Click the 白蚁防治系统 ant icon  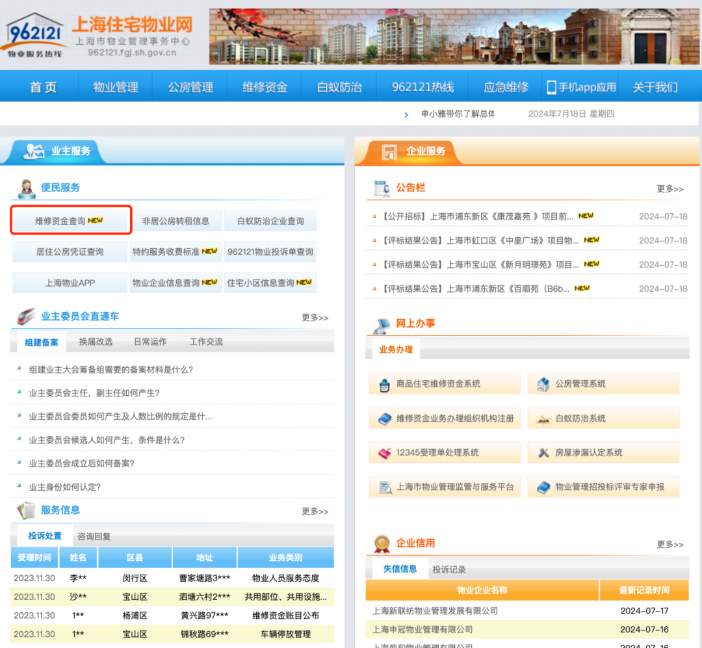(x=543, y=420)
